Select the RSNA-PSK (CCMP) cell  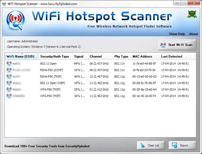click(x=51, y=70)
